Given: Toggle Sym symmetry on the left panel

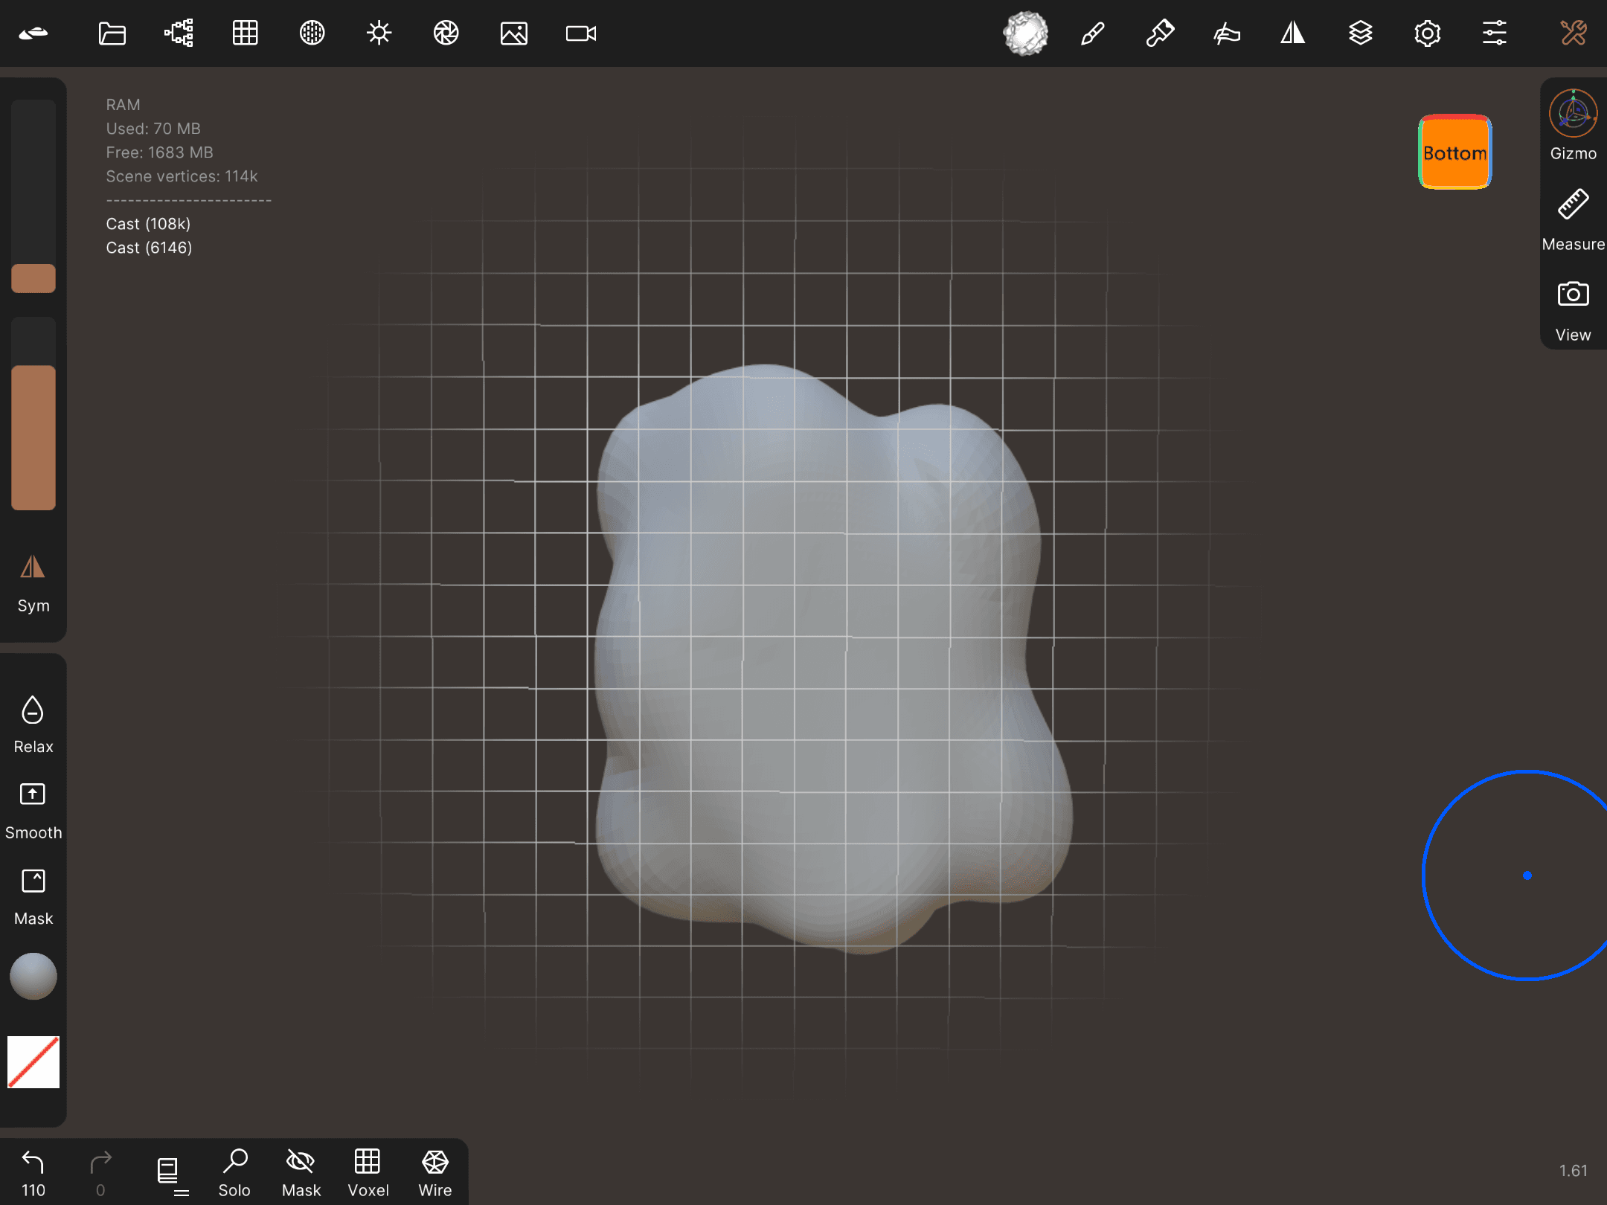Looking at the screenshot, I should point(33,584).
